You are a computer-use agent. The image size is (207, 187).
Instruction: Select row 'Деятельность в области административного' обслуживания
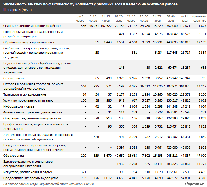click(x=104, y=137)
